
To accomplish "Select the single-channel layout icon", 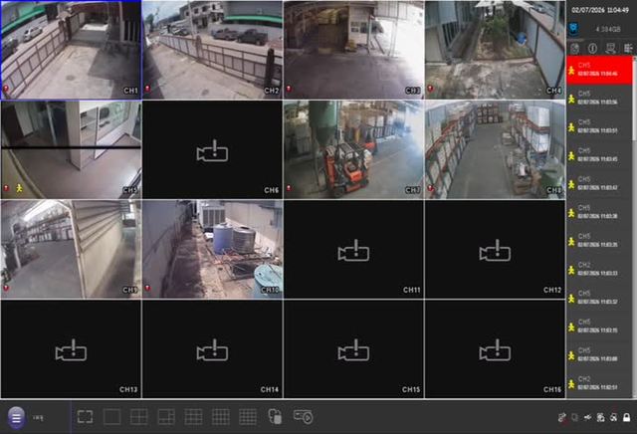I will point(111,416).
